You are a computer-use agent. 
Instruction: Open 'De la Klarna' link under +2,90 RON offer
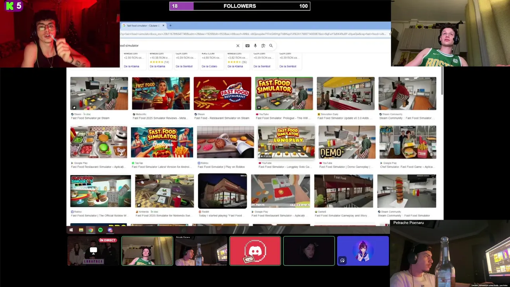tap(131, 67)
